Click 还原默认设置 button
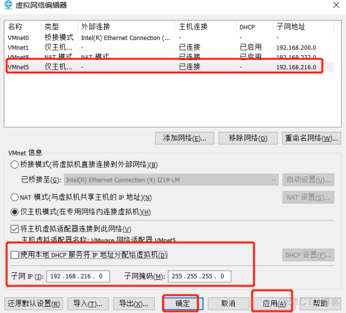This screenshot has height=313, width=346. click(34, 304)
